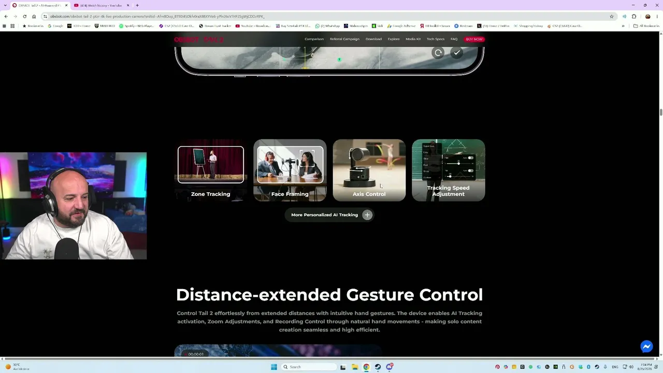Open the Restream bookmark

click(464, 26)
